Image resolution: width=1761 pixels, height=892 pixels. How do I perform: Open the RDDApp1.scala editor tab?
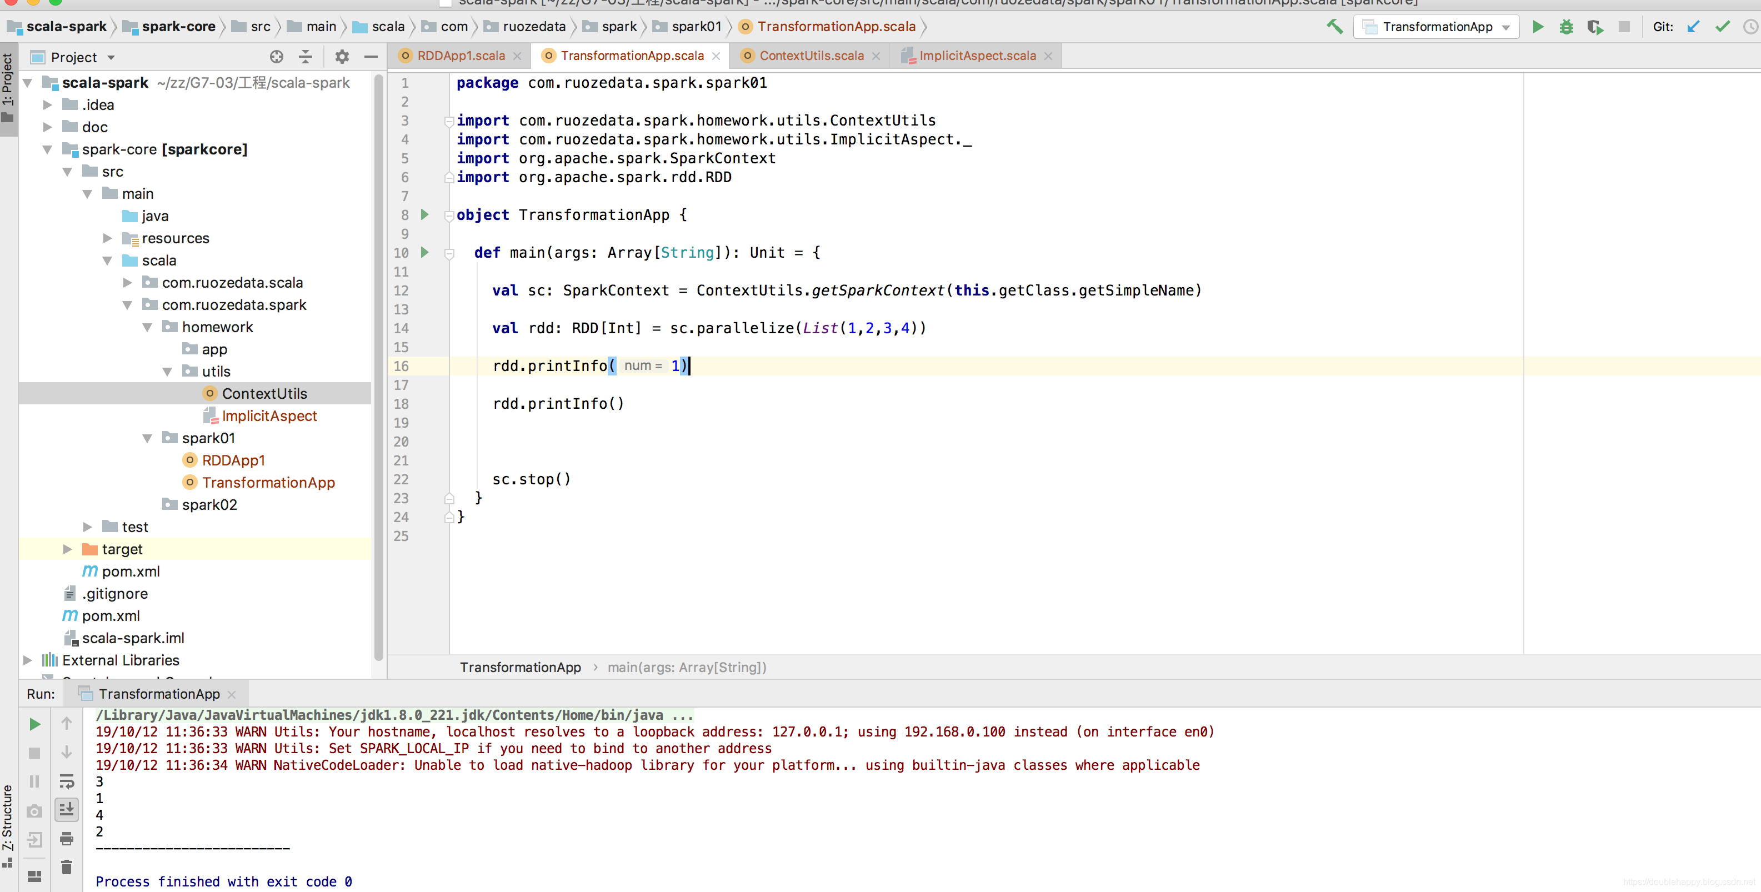(x=461, y=56)
